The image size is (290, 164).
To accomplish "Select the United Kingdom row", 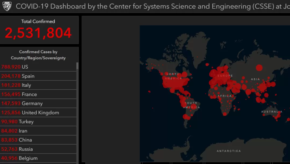I will [x=38, y=113].
